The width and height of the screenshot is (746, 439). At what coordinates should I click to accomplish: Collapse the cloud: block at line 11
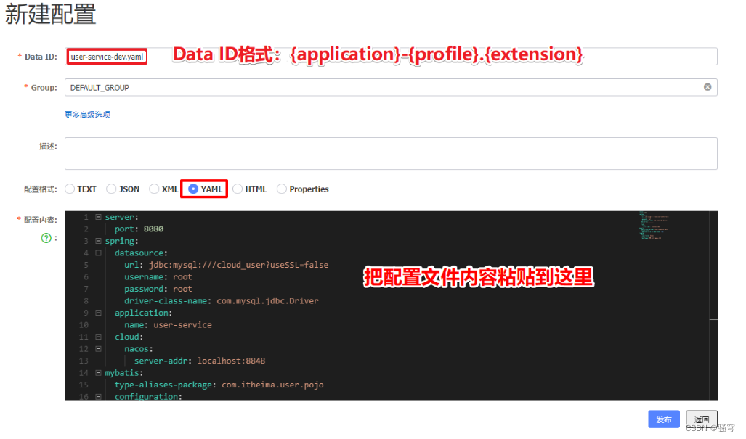coord(99,337)
